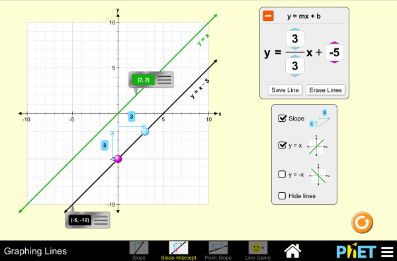The width and height of the screenshot is (397, 261).
Task: Select the purple y-intercept point on graph
Action: click(x=118, y=159)
